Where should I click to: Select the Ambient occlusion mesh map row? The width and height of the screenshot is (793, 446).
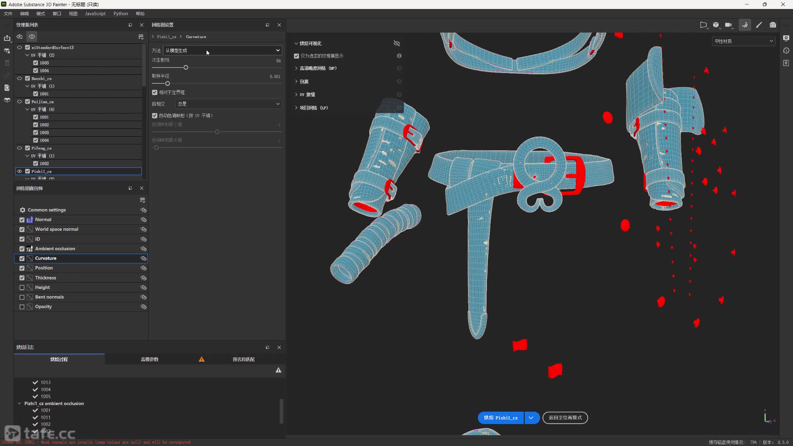point(81,249)
